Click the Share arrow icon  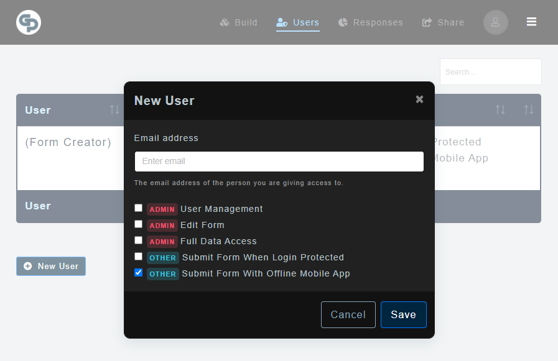coord(427,22)
